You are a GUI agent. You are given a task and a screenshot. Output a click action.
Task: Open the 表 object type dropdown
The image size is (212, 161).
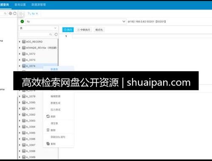click(38, 28)
